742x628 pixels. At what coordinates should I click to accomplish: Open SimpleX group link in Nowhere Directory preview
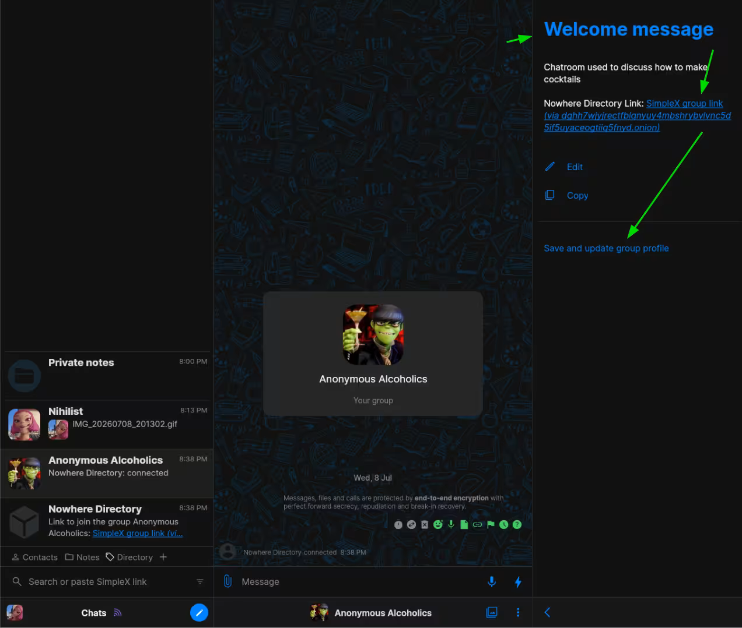coord(138,533)
